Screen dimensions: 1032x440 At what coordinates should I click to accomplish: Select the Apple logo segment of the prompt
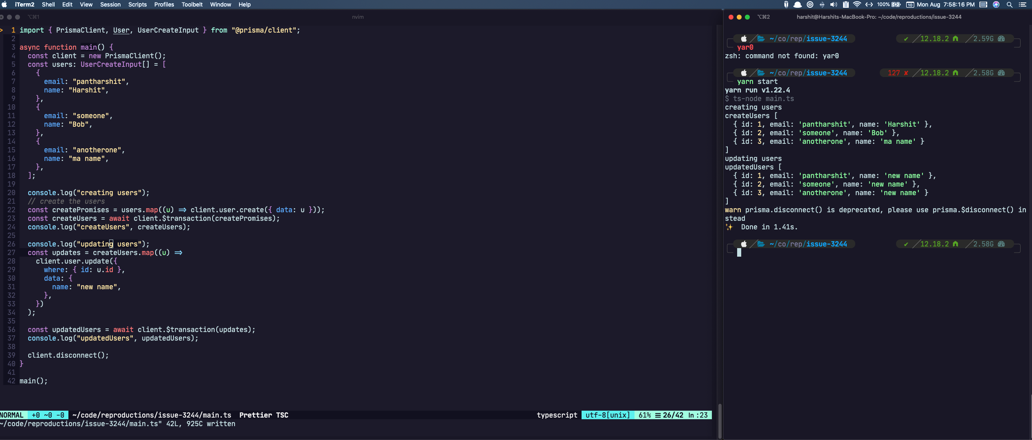tap(744, 39)
